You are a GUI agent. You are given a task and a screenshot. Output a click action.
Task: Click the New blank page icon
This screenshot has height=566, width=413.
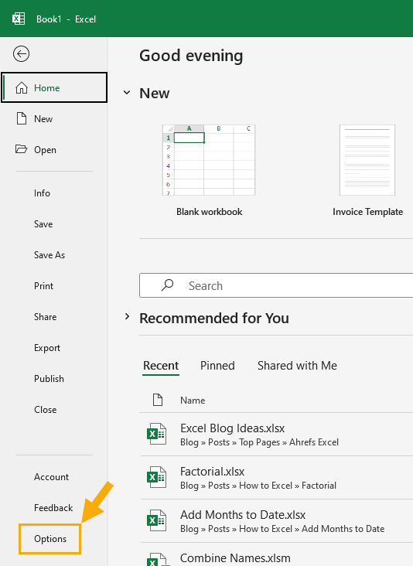[22, 118]
